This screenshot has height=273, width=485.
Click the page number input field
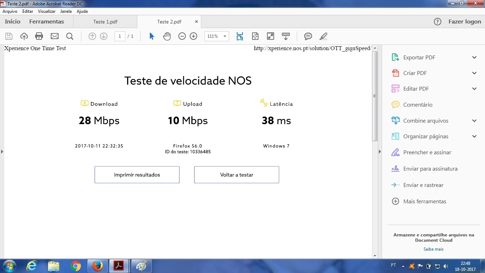(120, 36)
